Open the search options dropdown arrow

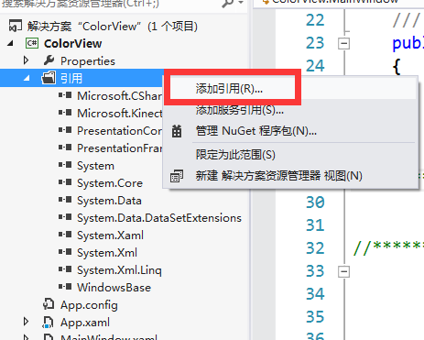click(x=241, y=3)
